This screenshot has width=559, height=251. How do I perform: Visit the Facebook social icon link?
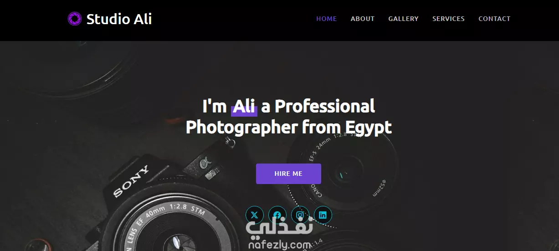(x=277, y=215)
